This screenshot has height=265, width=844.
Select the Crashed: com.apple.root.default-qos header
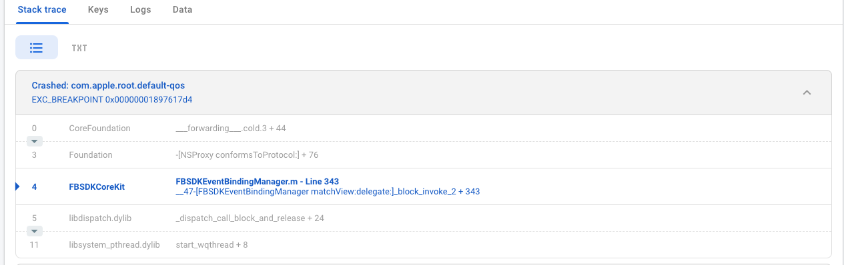(108, 86)
